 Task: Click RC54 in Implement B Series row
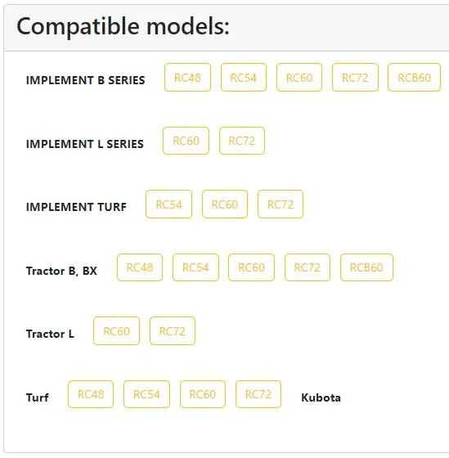click(x=244, y=78)
